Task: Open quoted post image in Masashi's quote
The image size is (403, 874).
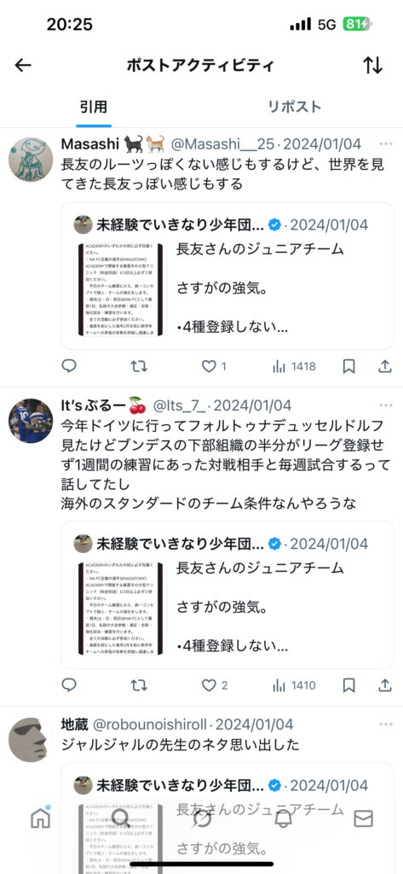Action: click(120, 289)
